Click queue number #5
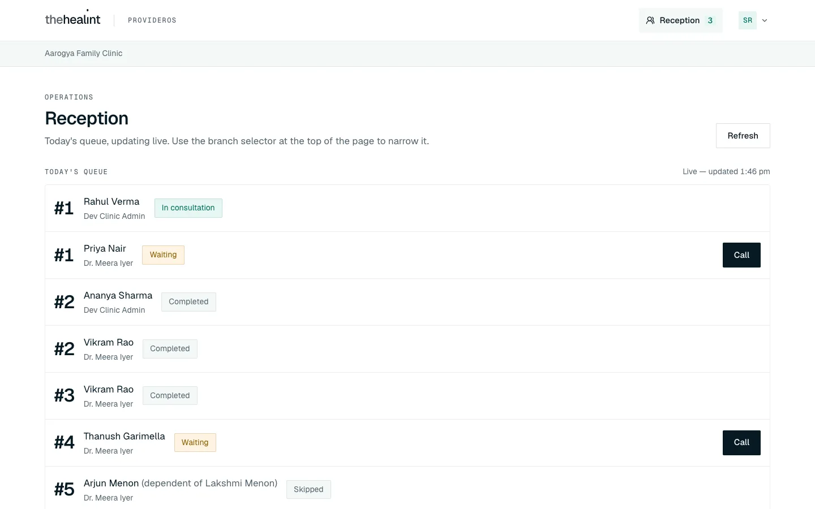 65,490
